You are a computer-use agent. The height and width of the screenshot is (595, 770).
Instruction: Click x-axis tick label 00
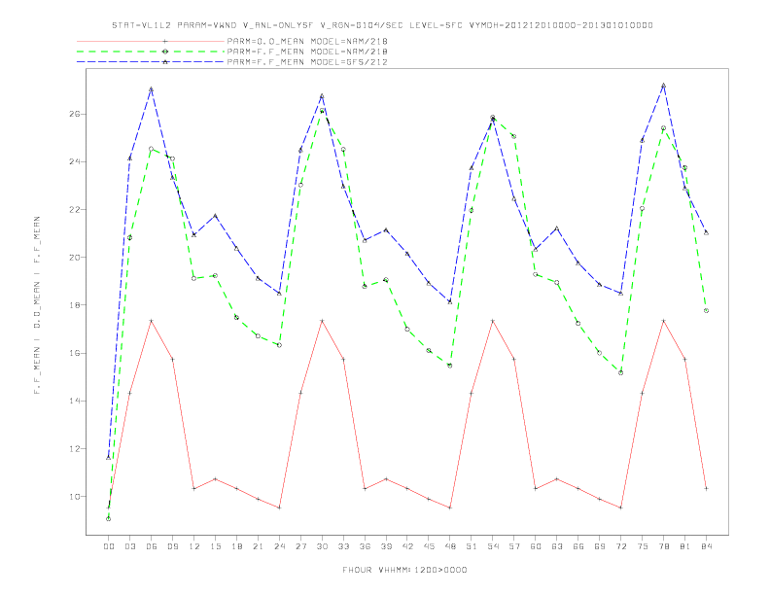pos(109,546)
